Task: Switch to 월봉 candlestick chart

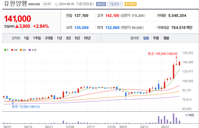Action: click(166, 38)
